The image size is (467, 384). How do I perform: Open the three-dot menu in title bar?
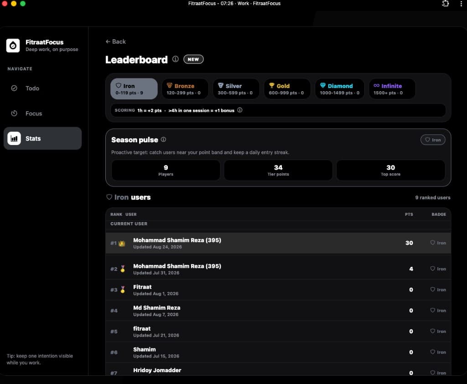[x=461, y=4]
